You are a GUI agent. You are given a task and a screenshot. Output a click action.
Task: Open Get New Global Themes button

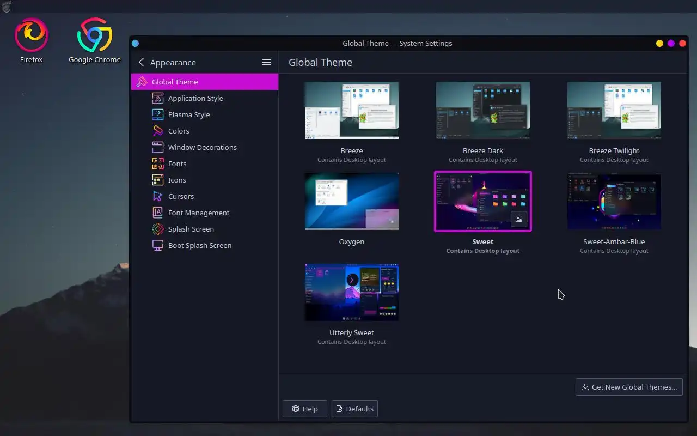pyautogui.click(x=629, y=387)
